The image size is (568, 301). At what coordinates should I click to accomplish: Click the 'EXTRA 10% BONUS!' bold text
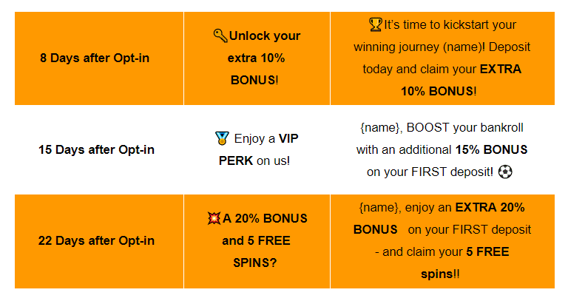coord(461,80)
